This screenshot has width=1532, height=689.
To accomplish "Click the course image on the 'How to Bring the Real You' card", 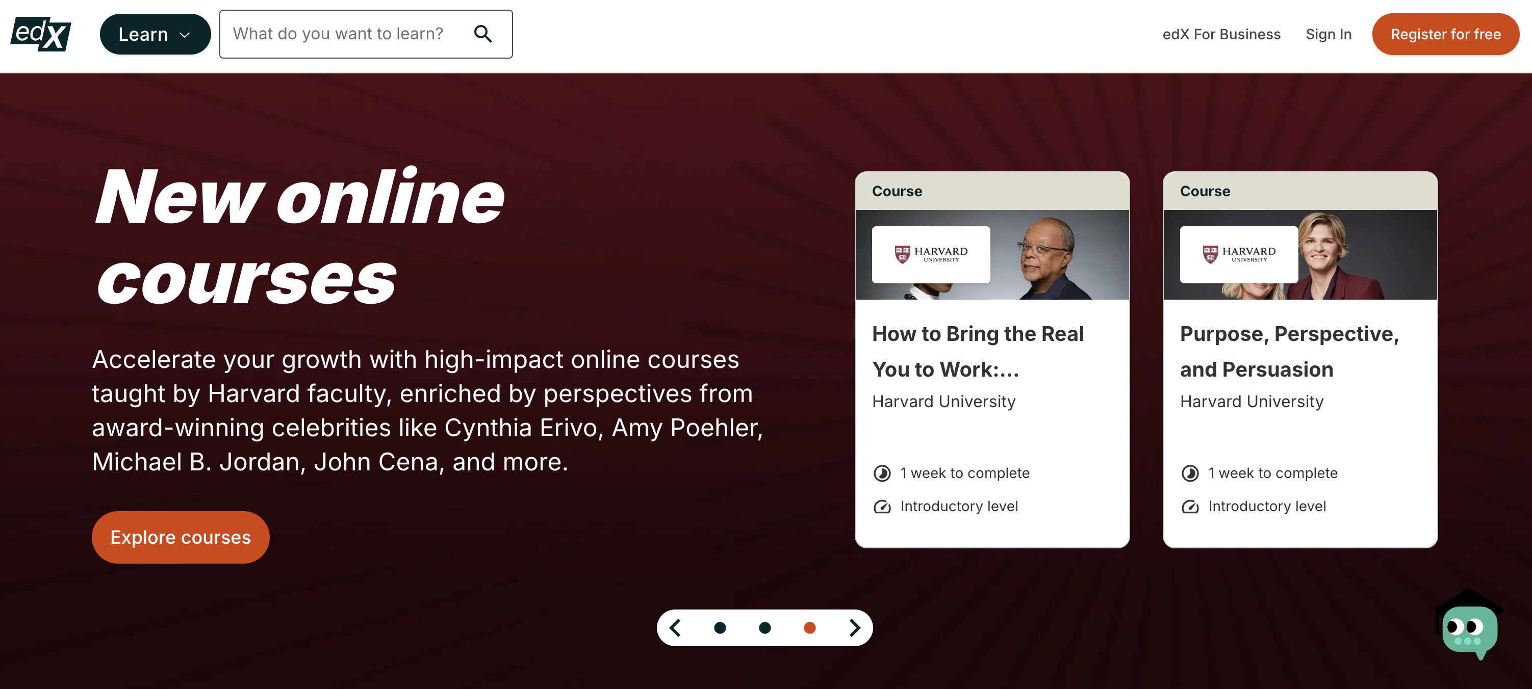I will click(992, 254).
